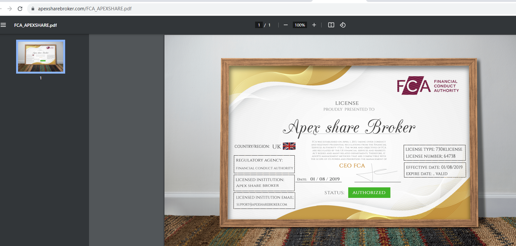Click the FCA logo on the certificate
Image resolution: width=516 pixels, height=246 pixels.
click(x=428, y=86)
